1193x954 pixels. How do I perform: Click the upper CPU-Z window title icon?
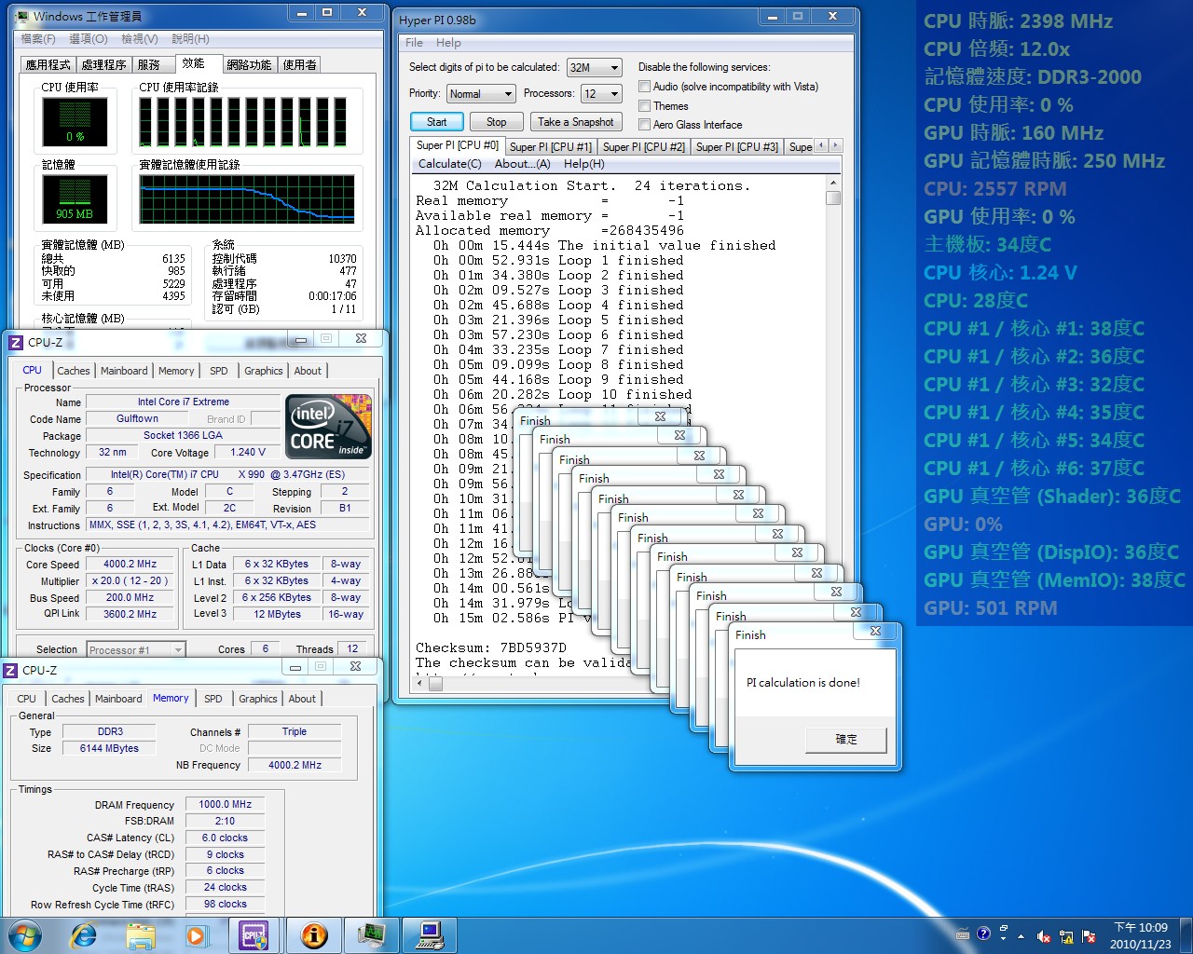[15, 342]
